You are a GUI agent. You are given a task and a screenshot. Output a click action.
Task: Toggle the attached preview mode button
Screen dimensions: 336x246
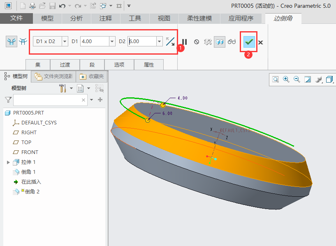point(220,41)
